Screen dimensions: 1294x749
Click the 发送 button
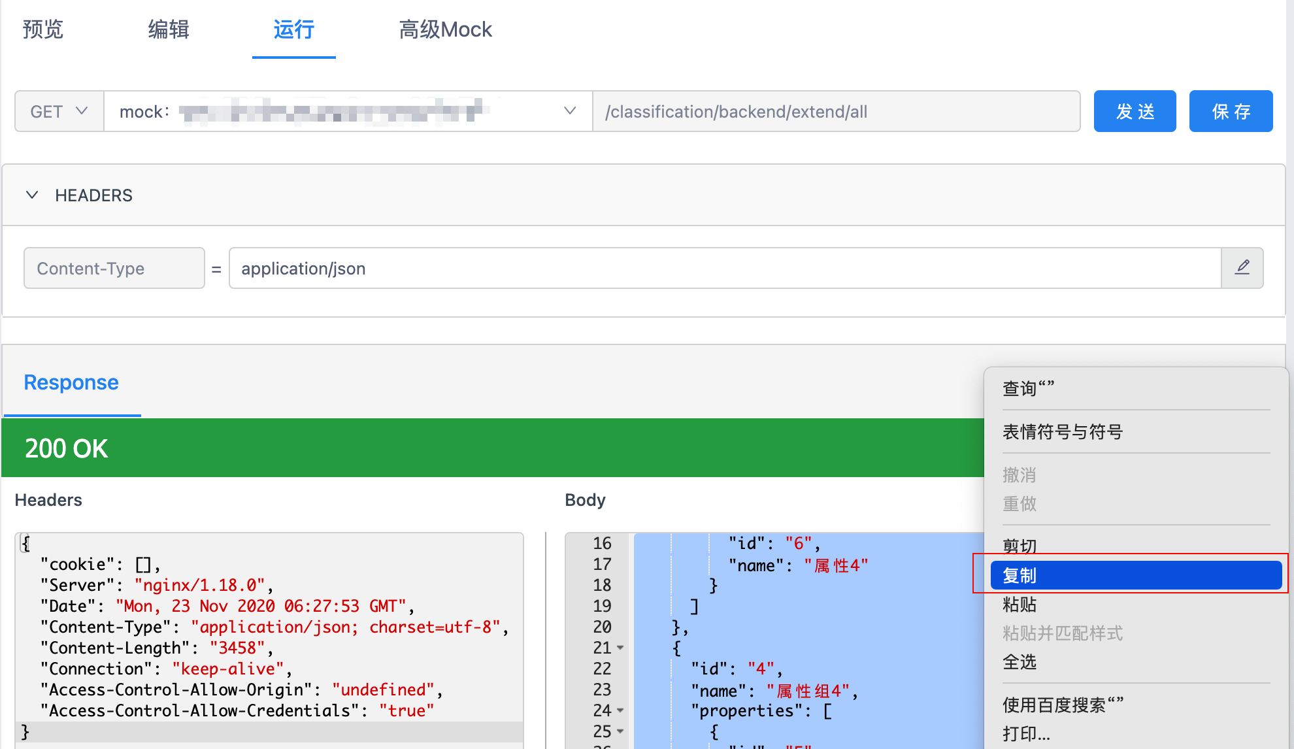tap(1135, 112)
